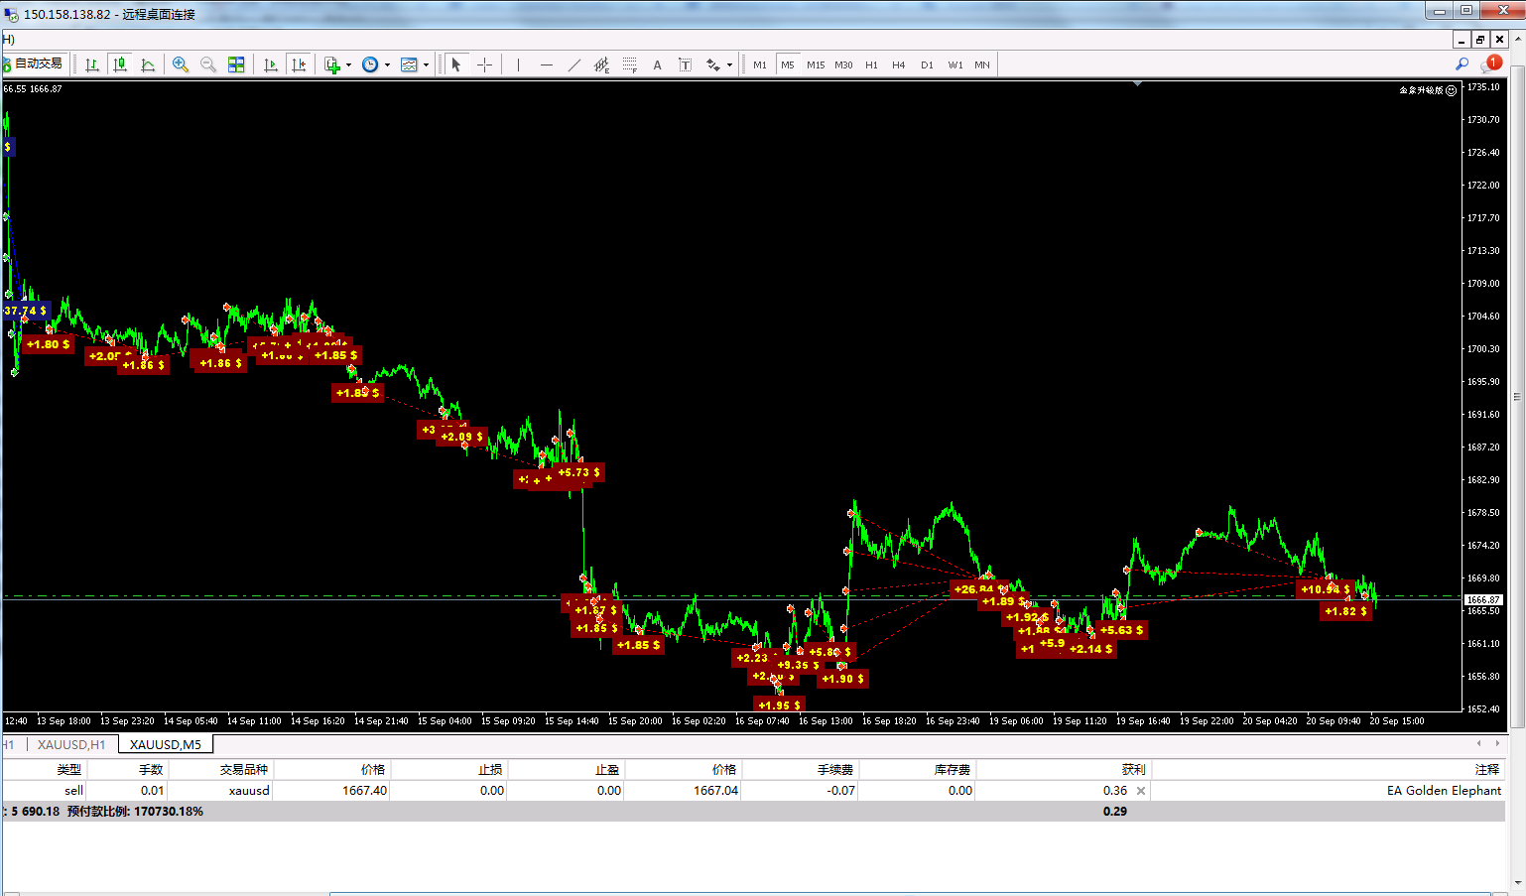Screen dimensions: 1526x896
Task: Switch timeframe to H4
Action: pos(899,64)
